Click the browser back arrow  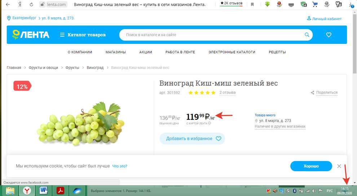(x=8, y=5)
